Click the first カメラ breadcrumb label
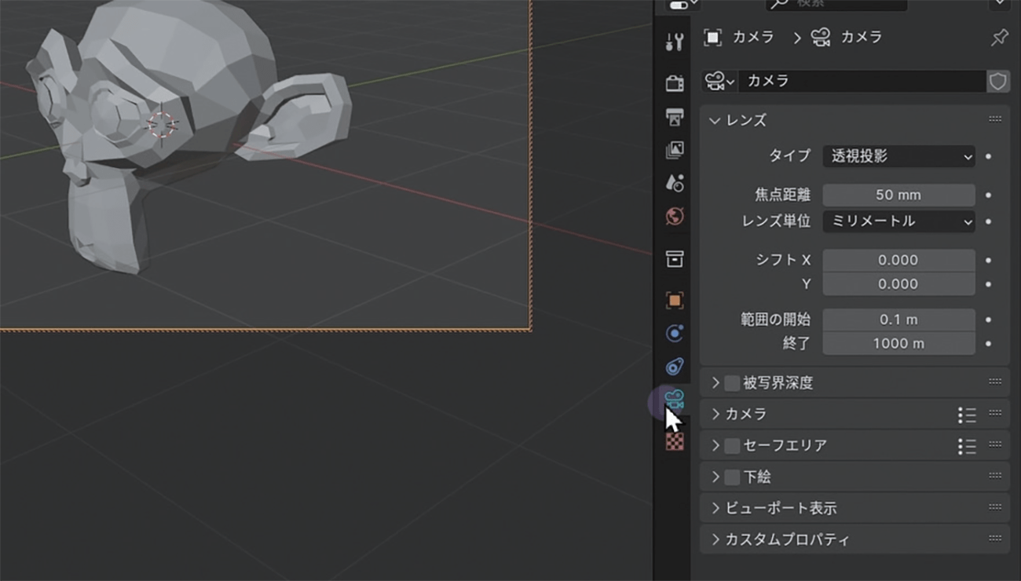 coord(752,37)
